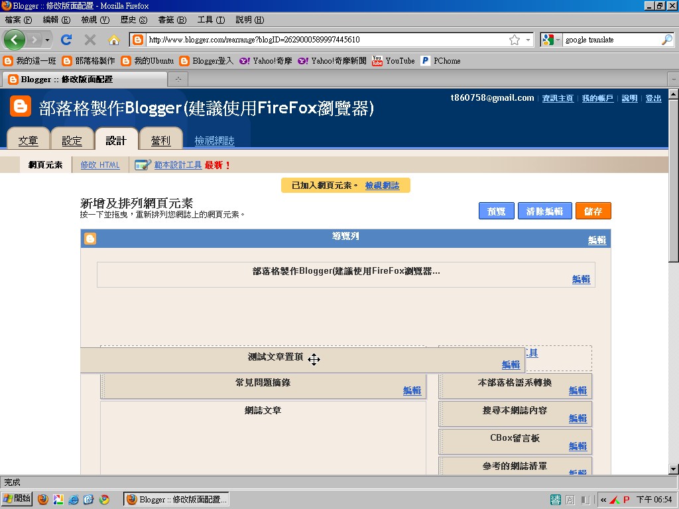Image resolution: width=679 pixels, height=509 pixels.
Task: Open the 我的帳戶 link
Action: pyautogui.click(x=597, y=98)
